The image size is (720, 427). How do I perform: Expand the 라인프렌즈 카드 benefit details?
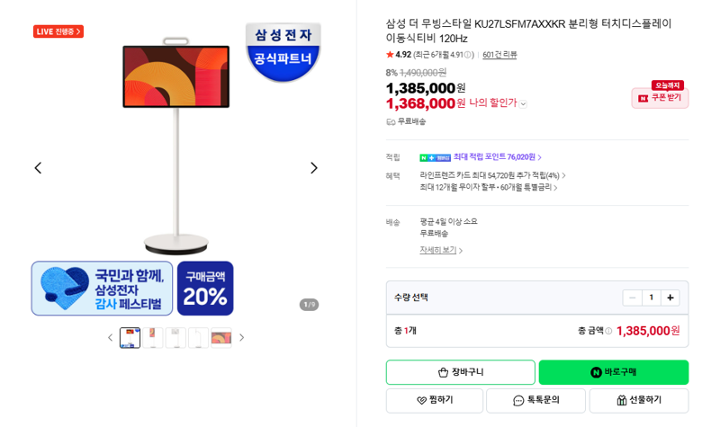[x=492, y=175]
